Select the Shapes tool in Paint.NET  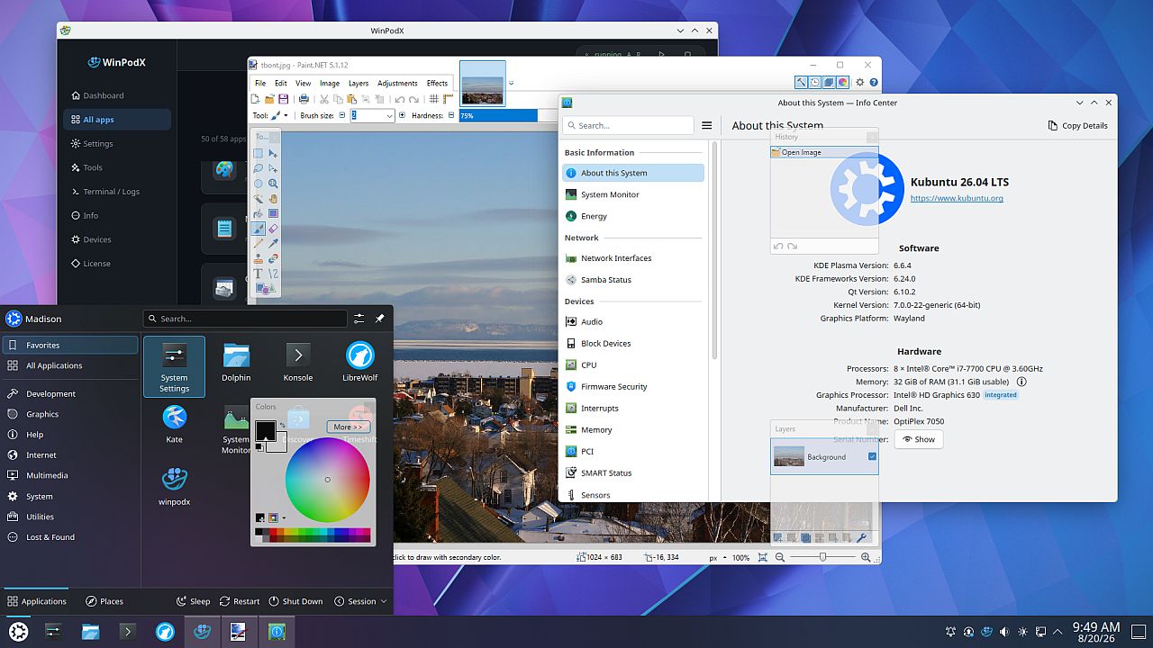coord(265,288)
